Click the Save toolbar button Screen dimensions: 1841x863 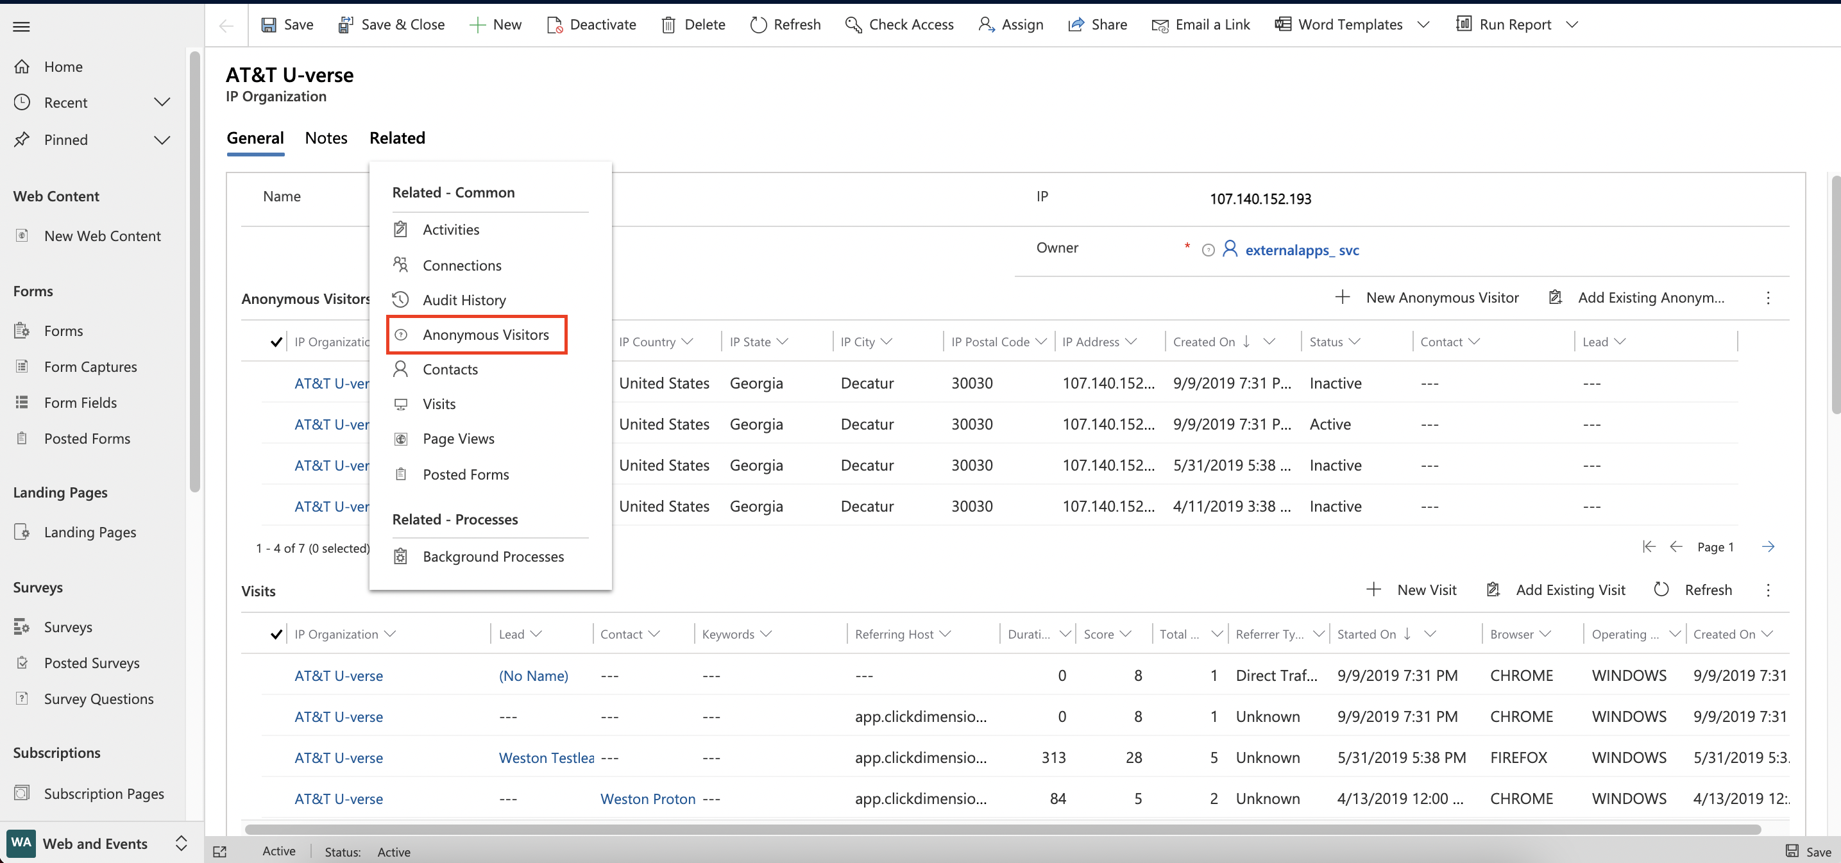287,24
